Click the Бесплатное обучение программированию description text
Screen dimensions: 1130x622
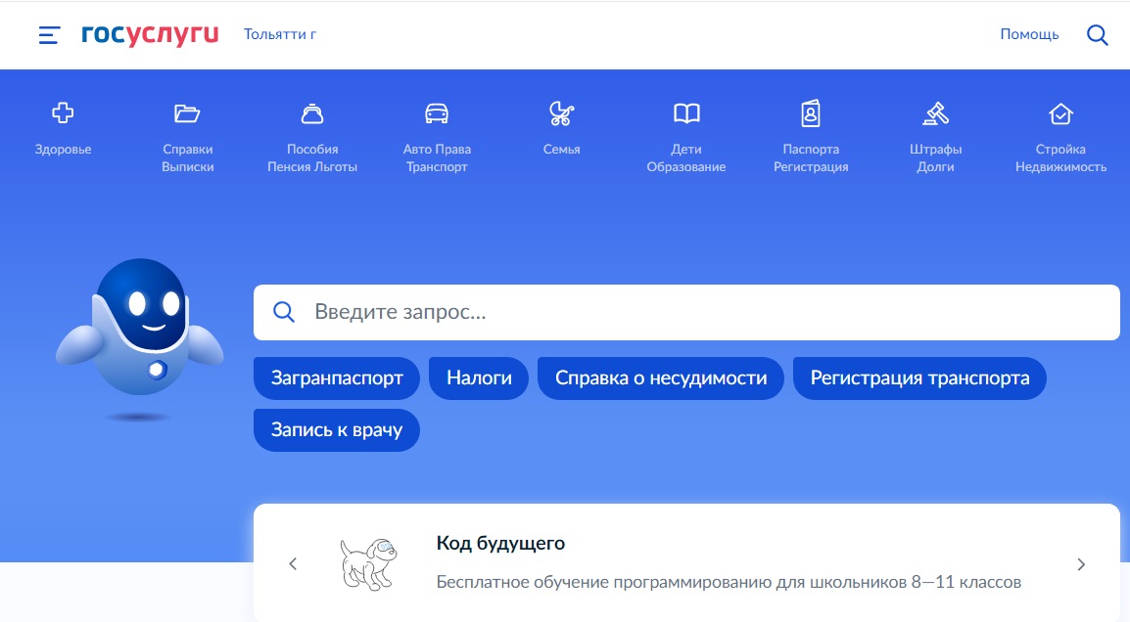pos(729,582)
